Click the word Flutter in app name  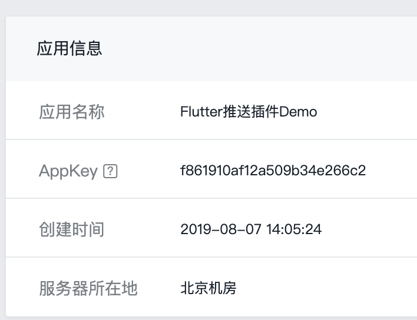[201, 112]
